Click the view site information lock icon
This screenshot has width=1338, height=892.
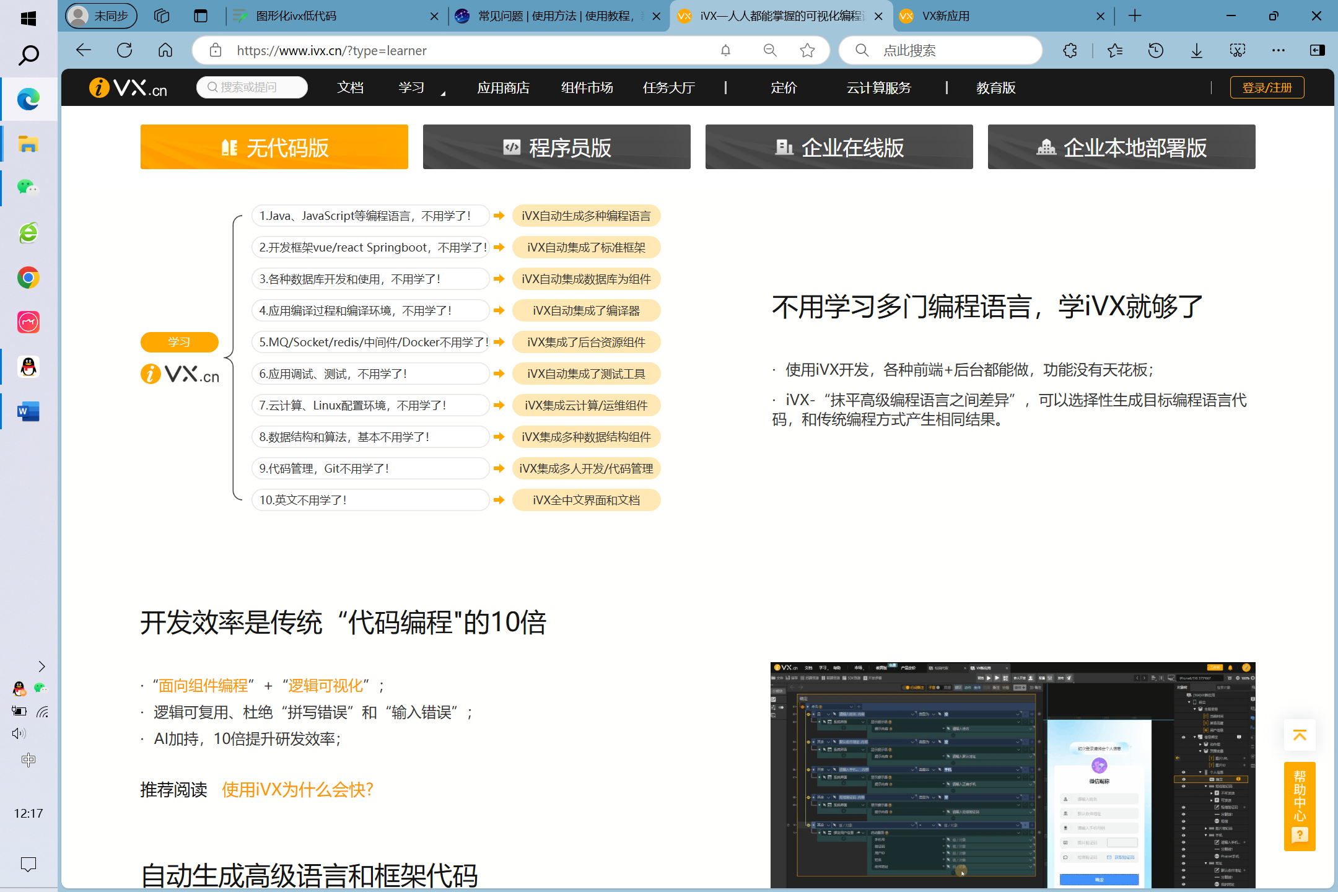215,50
